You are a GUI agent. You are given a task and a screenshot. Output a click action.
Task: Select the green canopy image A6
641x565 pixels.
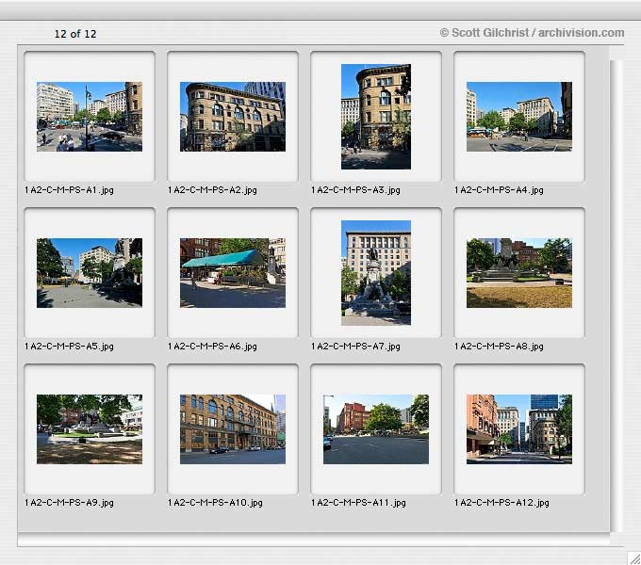tap(233, 273)
